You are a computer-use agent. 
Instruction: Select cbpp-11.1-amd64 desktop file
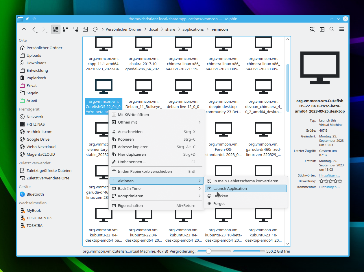(104, 54)
